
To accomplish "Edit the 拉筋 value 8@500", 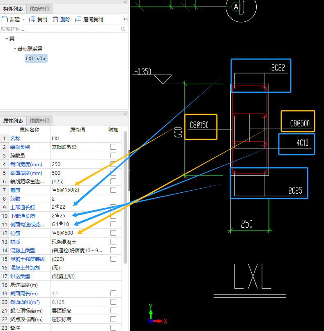I will coord(78,233).
